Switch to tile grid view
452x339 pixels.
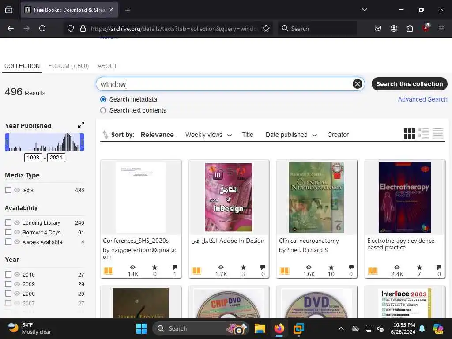point(409,134)
